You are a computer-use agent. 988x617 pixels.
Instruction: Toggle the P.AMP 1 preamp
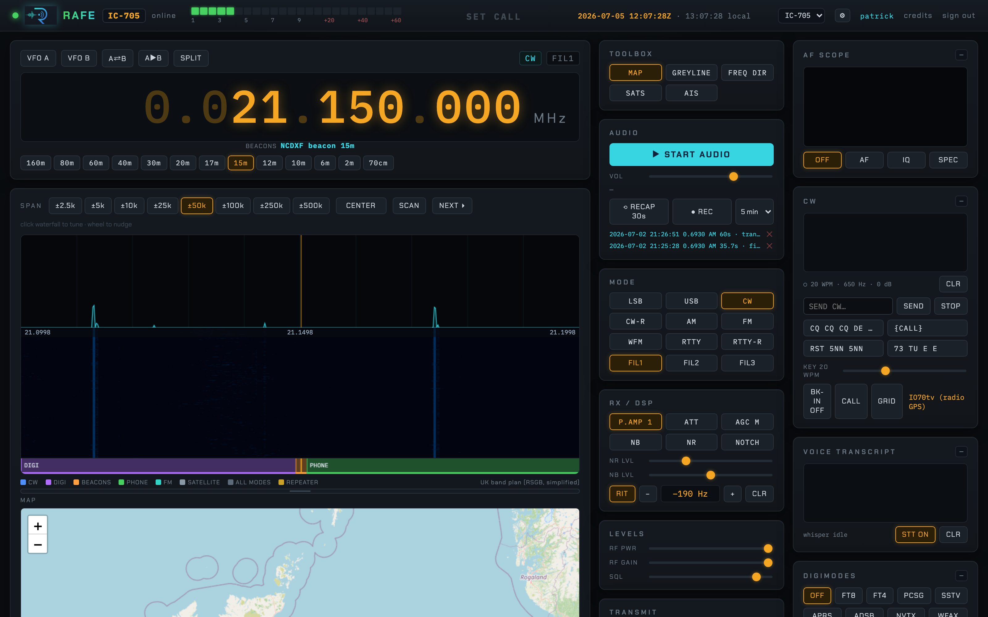[x=635, y=422]
